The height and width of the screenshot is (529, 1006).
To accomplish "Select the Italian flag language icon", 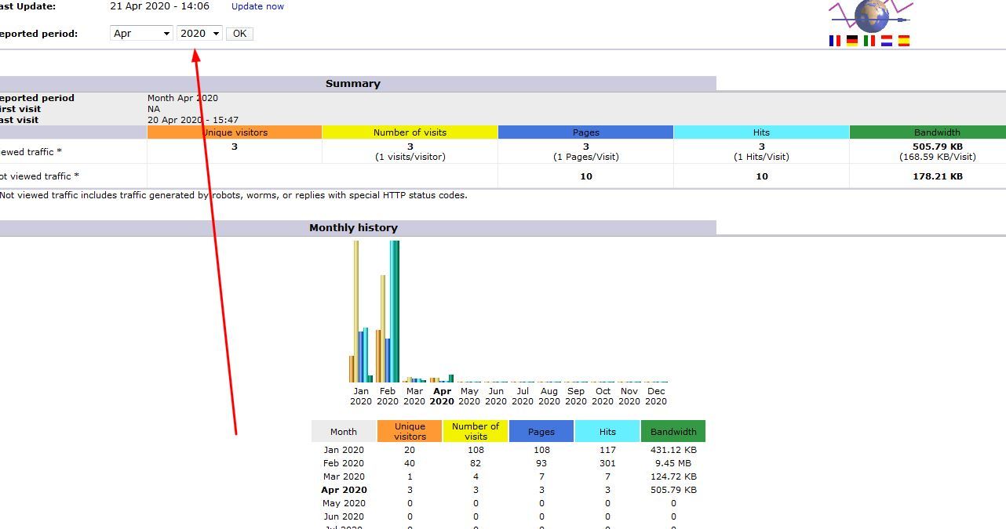I will click(869, 41).
